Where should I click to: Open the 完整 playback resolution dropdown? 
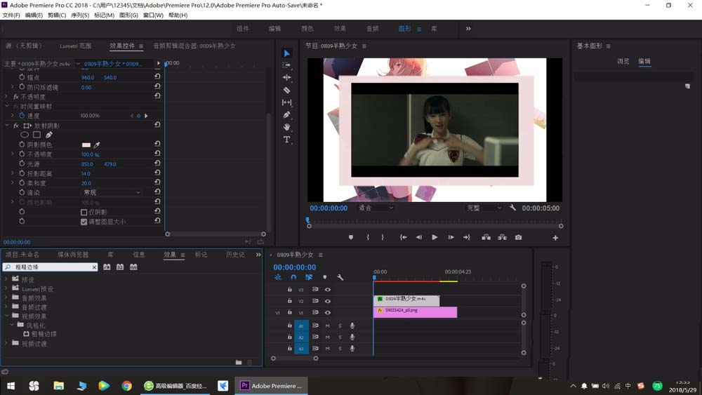pyautogui.click(x=484, y=208)
